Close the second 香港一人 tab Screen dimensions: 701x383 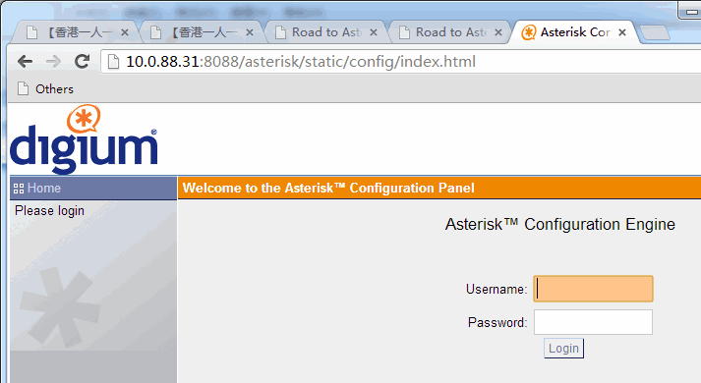click(250, 32)
